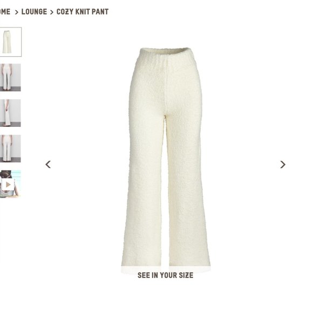Return to the Home breadcrumb link

pos(5,12)
